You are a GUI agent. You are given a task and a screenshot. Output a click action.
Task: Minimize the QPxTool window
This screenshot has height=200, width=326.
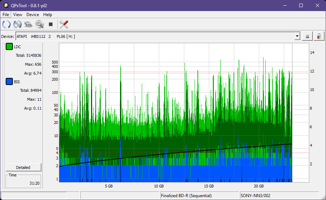(285, 5)
